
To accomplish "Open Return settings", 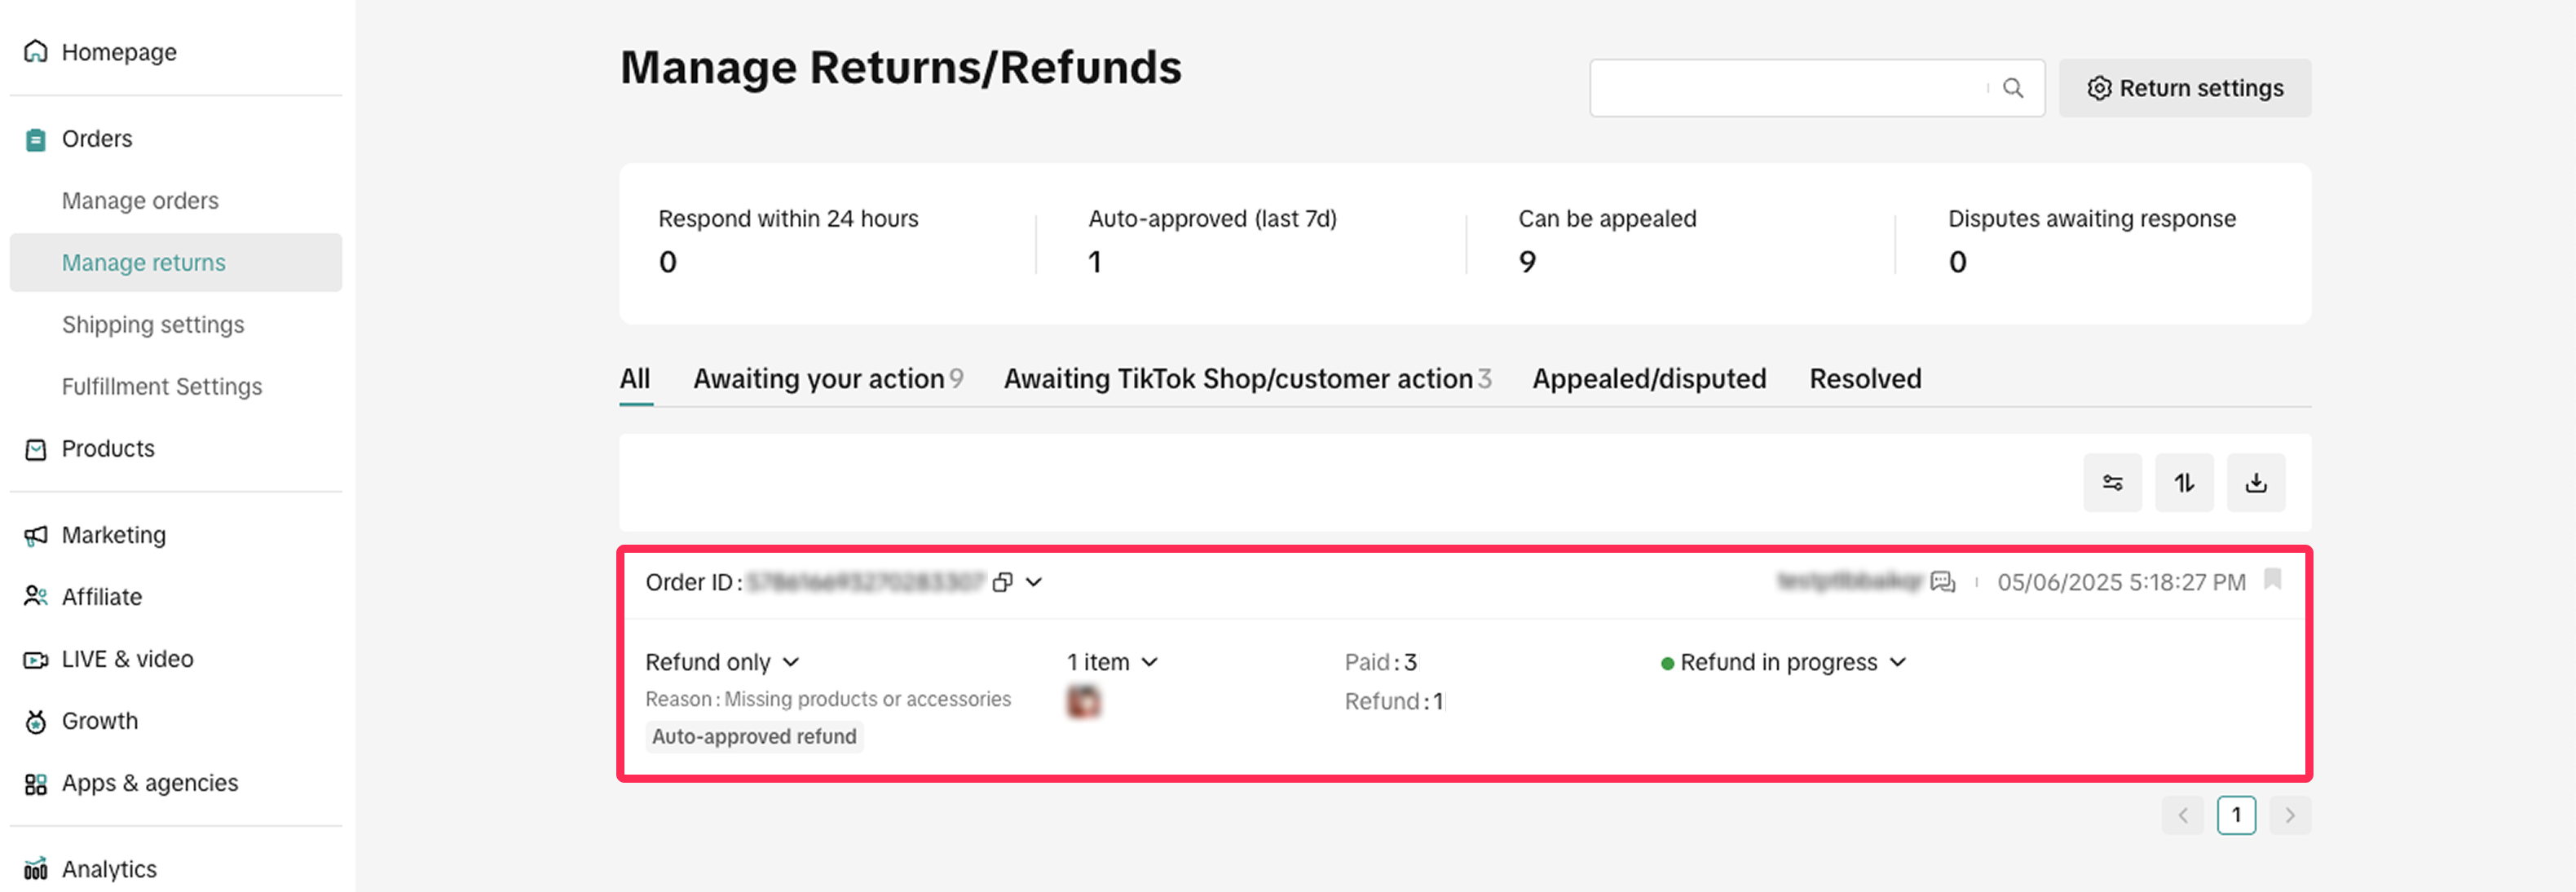I will [x=2184, y=88].
